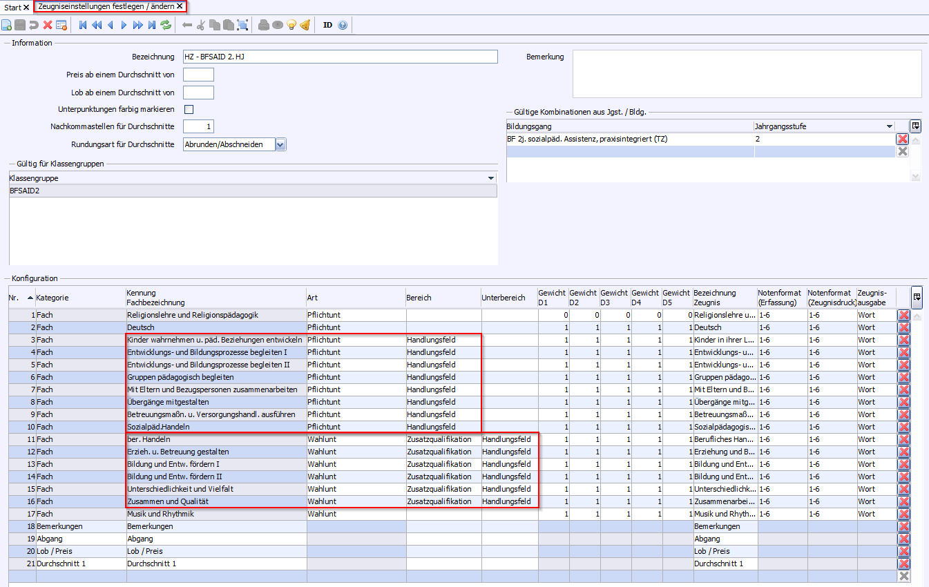Jump to the first record

tap(83, 25)
